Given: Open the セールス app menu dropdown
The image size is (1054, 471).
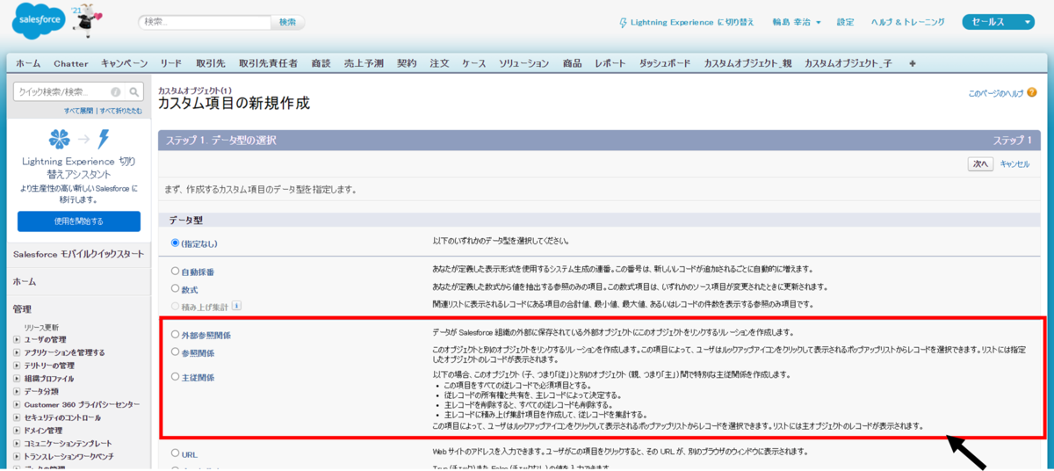Looking at the screenshot, I should click(x=999, y=22).
